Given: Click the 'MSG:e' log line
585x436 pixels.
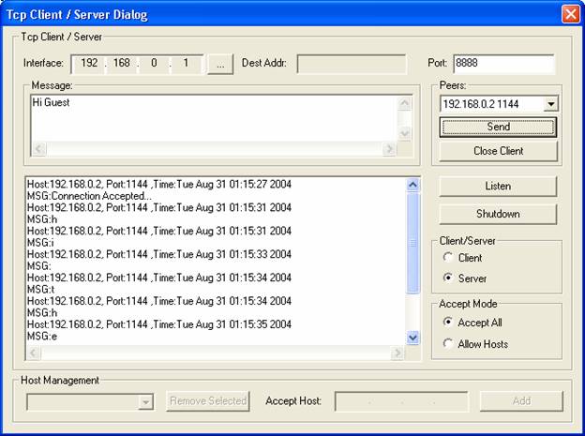Looking at the screenshot, I should pyautogui.click(x=42, y=337).
